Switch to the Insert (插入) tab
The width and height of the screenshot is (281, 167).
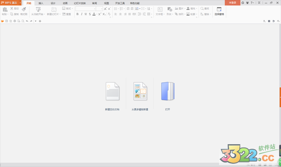pos(41,3)
